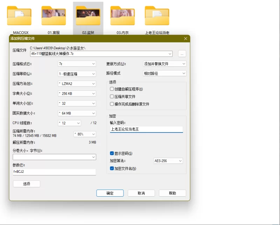This screenshot has width=280, height=225.
Task: Select the 上老王论坛当老 folder icon
Action: point(157,16)
